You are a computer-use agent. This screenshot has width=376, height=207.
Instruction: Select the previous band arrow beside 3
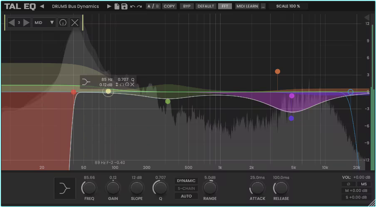pos(11,23)
